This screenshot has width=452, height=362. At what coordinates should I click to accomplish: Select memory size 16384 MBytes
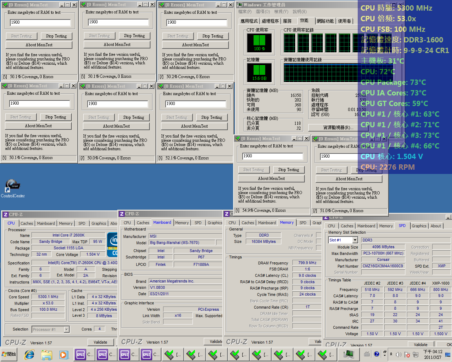(263, 241)
